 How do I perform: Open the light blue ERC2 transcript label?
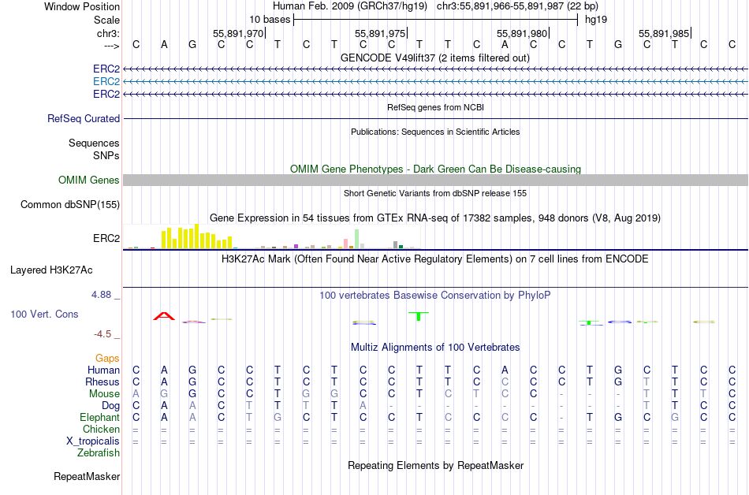point(106,82)
